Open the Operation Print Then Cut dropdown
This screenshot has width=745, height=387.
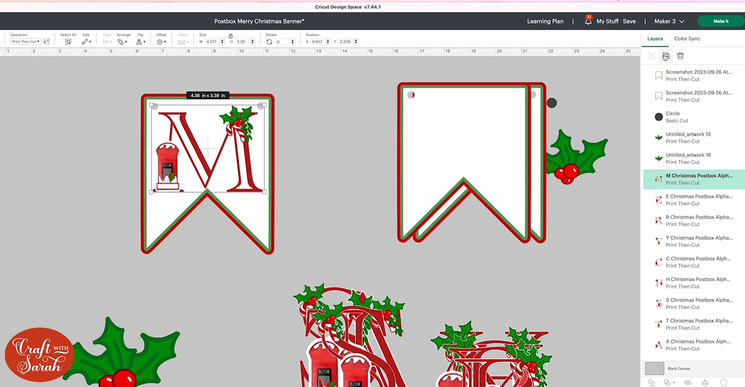point(26,42)
